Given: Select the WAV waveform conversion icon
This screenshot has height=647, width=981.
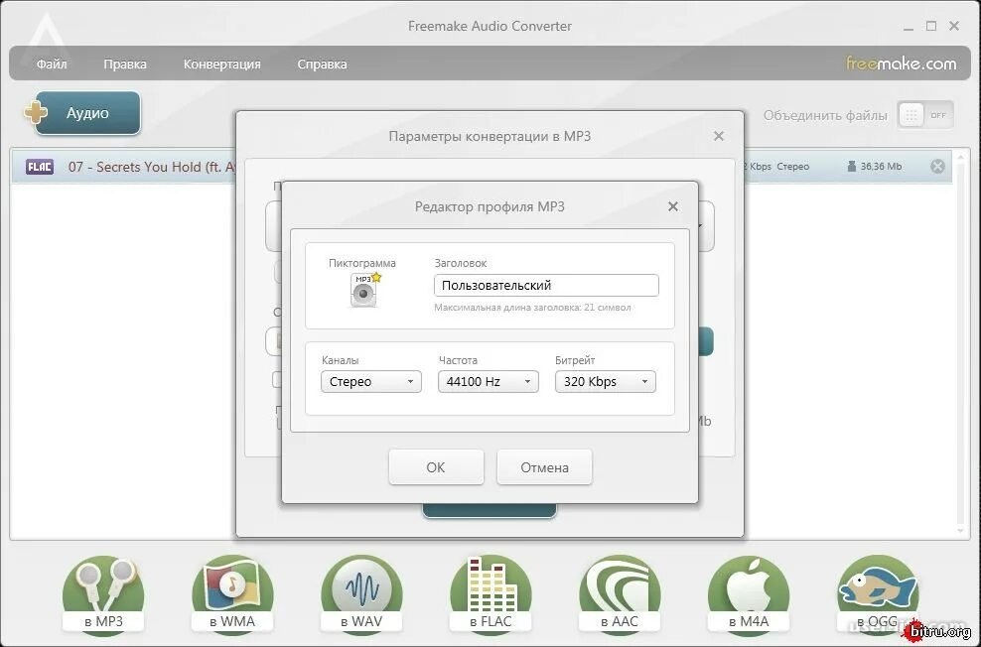Looking at the screenshot, I should coord(361,594).
